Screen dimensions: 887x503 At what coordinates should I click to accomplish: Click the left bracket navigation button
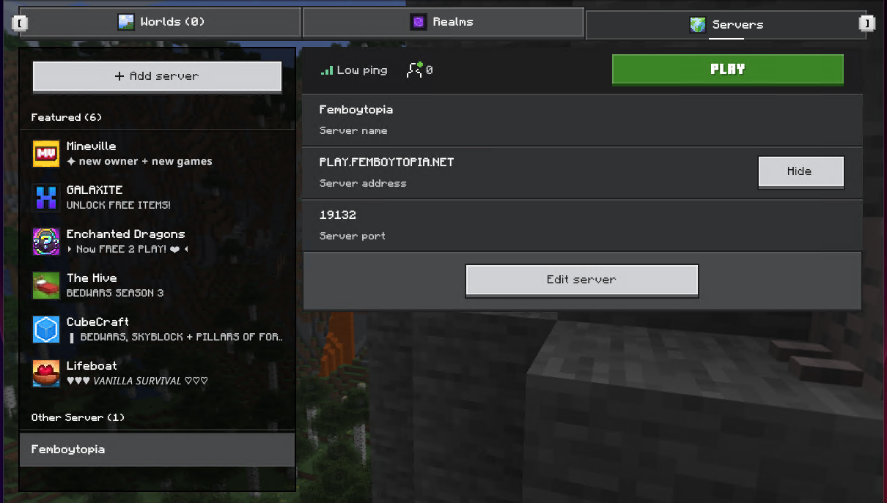coord(19,23)
